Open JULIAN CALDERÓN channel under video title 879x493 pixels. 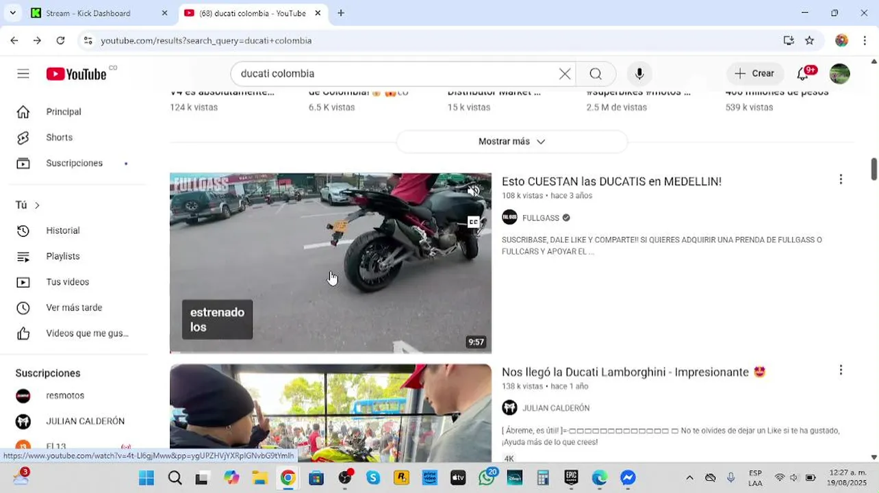coord(556,408)
